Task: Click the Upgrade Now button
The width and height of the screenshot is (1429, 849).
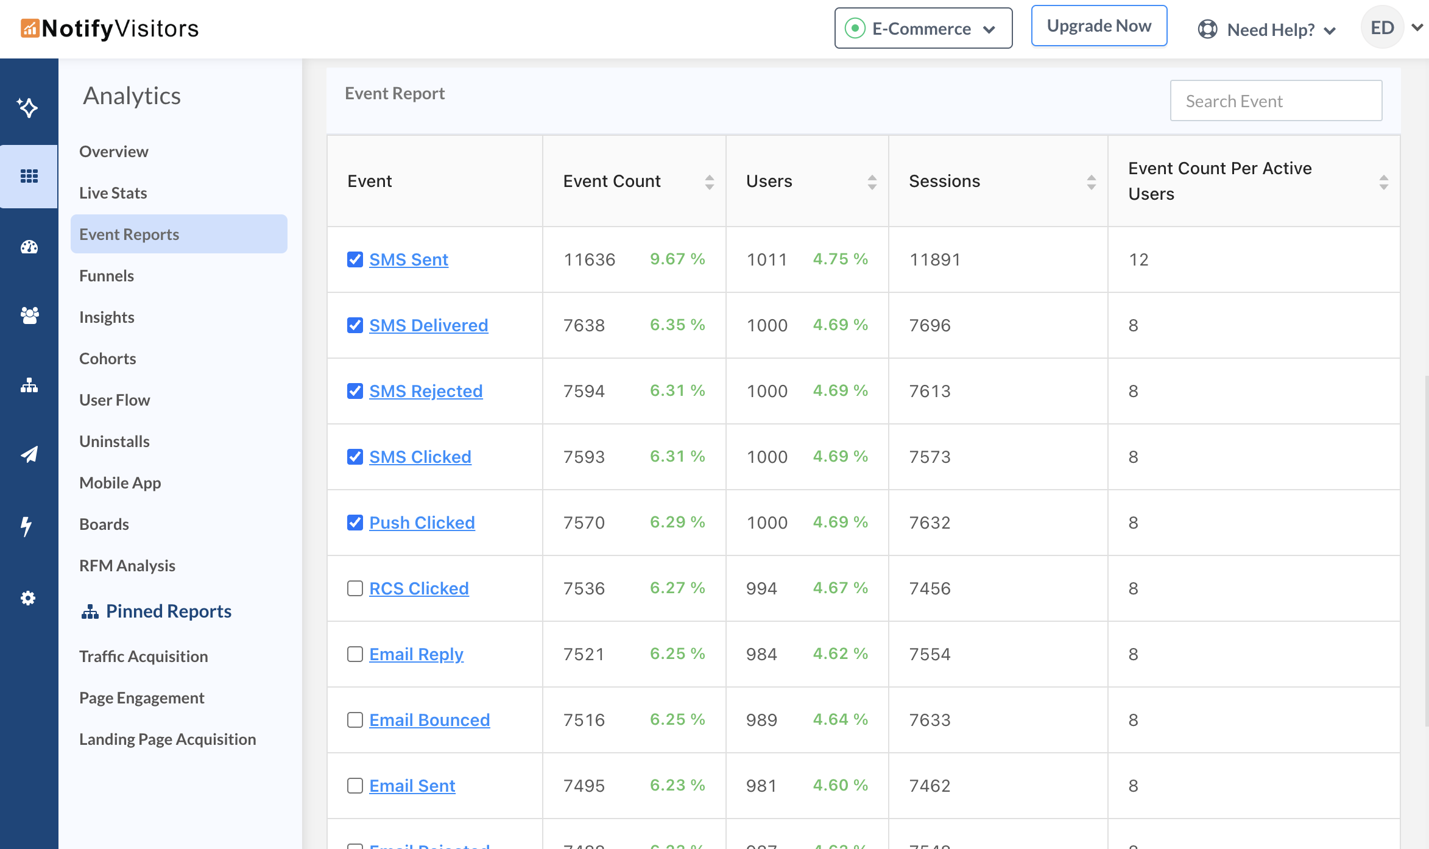Action: tap(1099, 26)
